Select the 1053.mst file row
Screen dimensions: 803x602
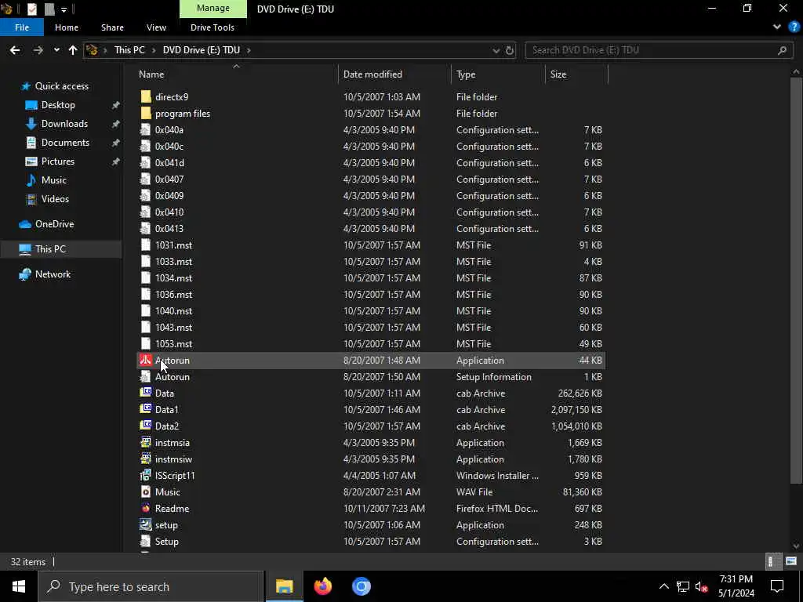pos(371,343)
